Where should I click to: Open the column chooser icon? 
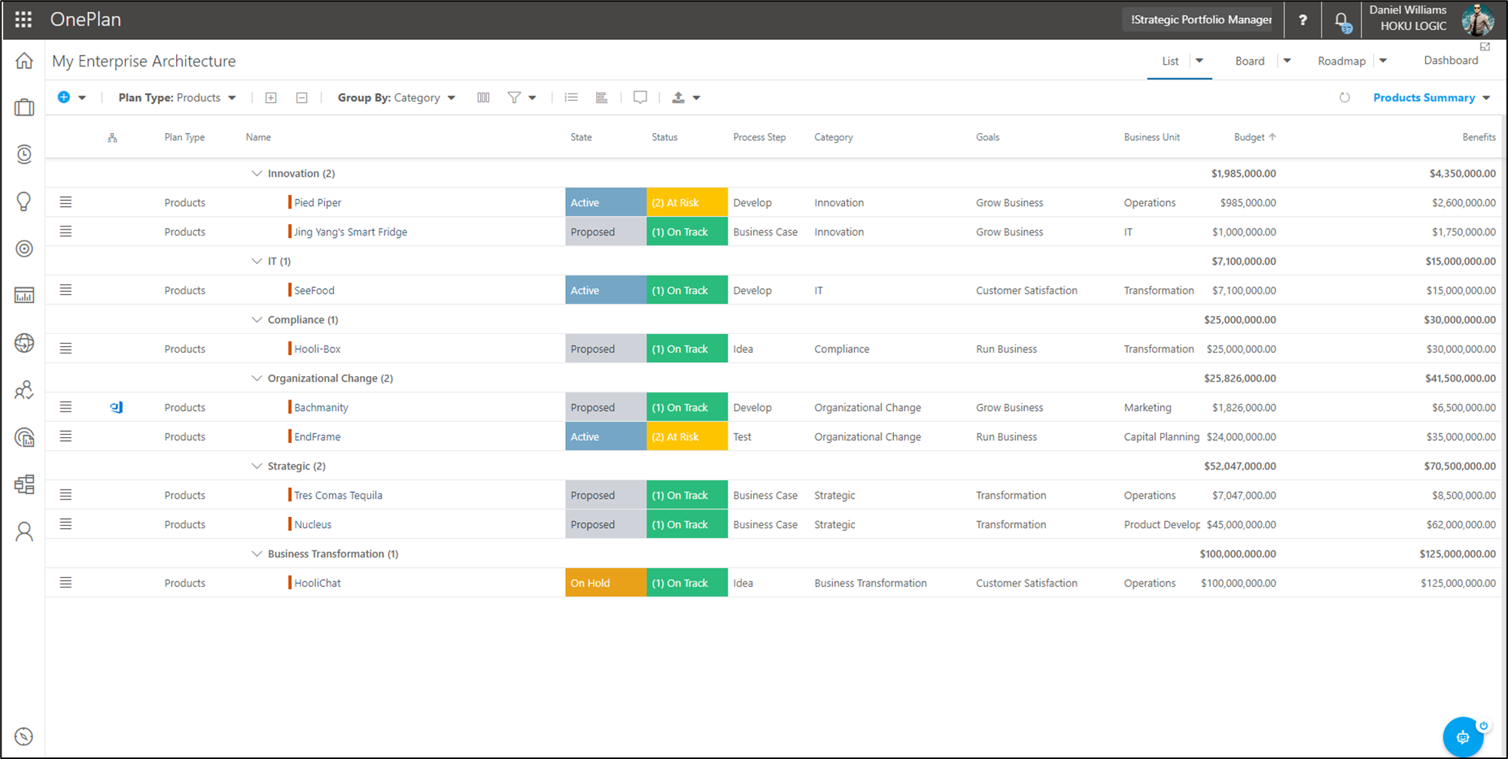pyautogui.click(x=483, y=98)
